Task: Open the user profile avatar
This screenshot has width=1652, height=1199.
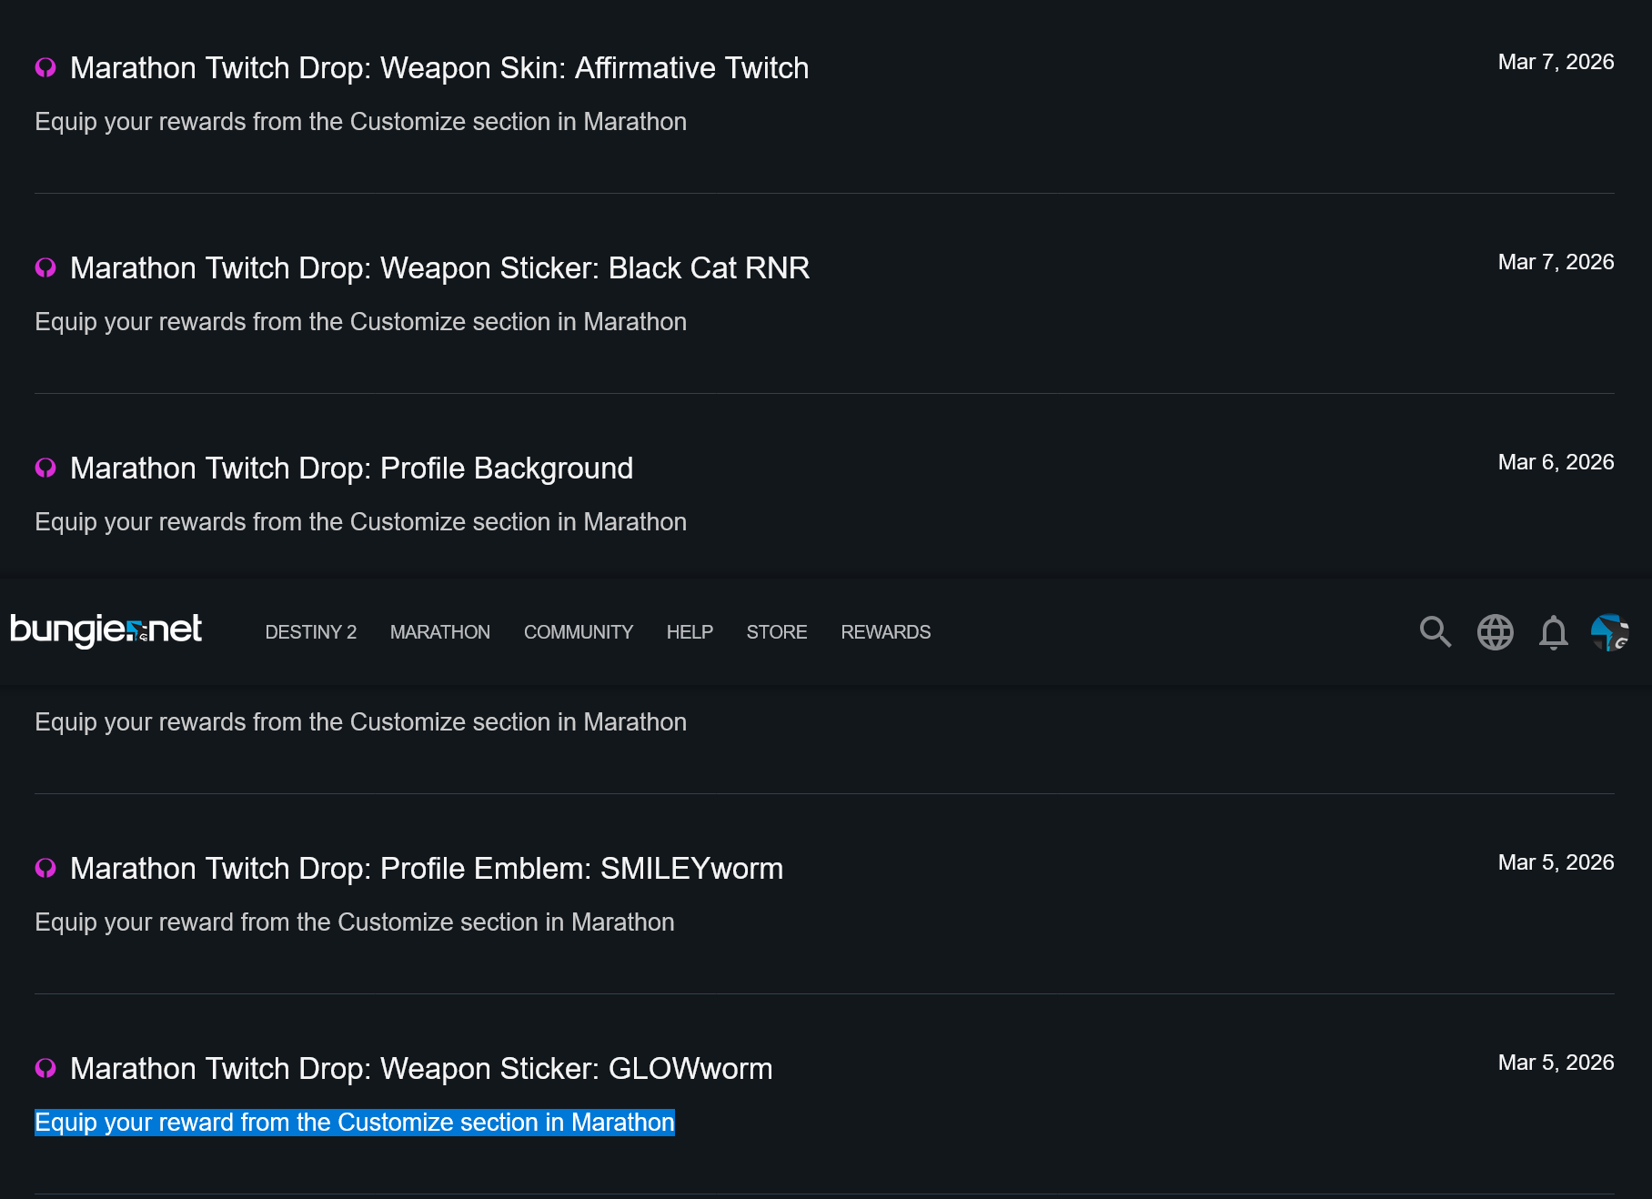Action: click(1609, 632)
